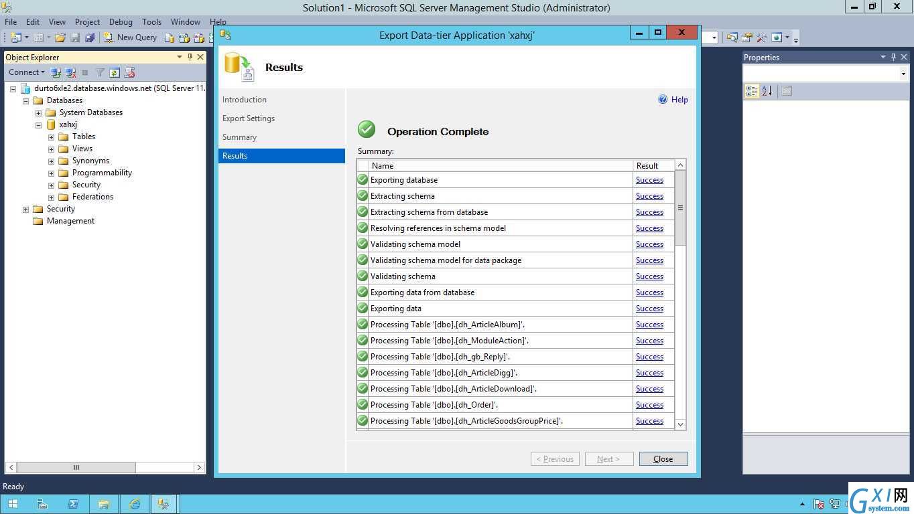Image resolution: width=914 pixels, height=514 pixels.
Task: Open the Project menu
Action: (87, 21)
